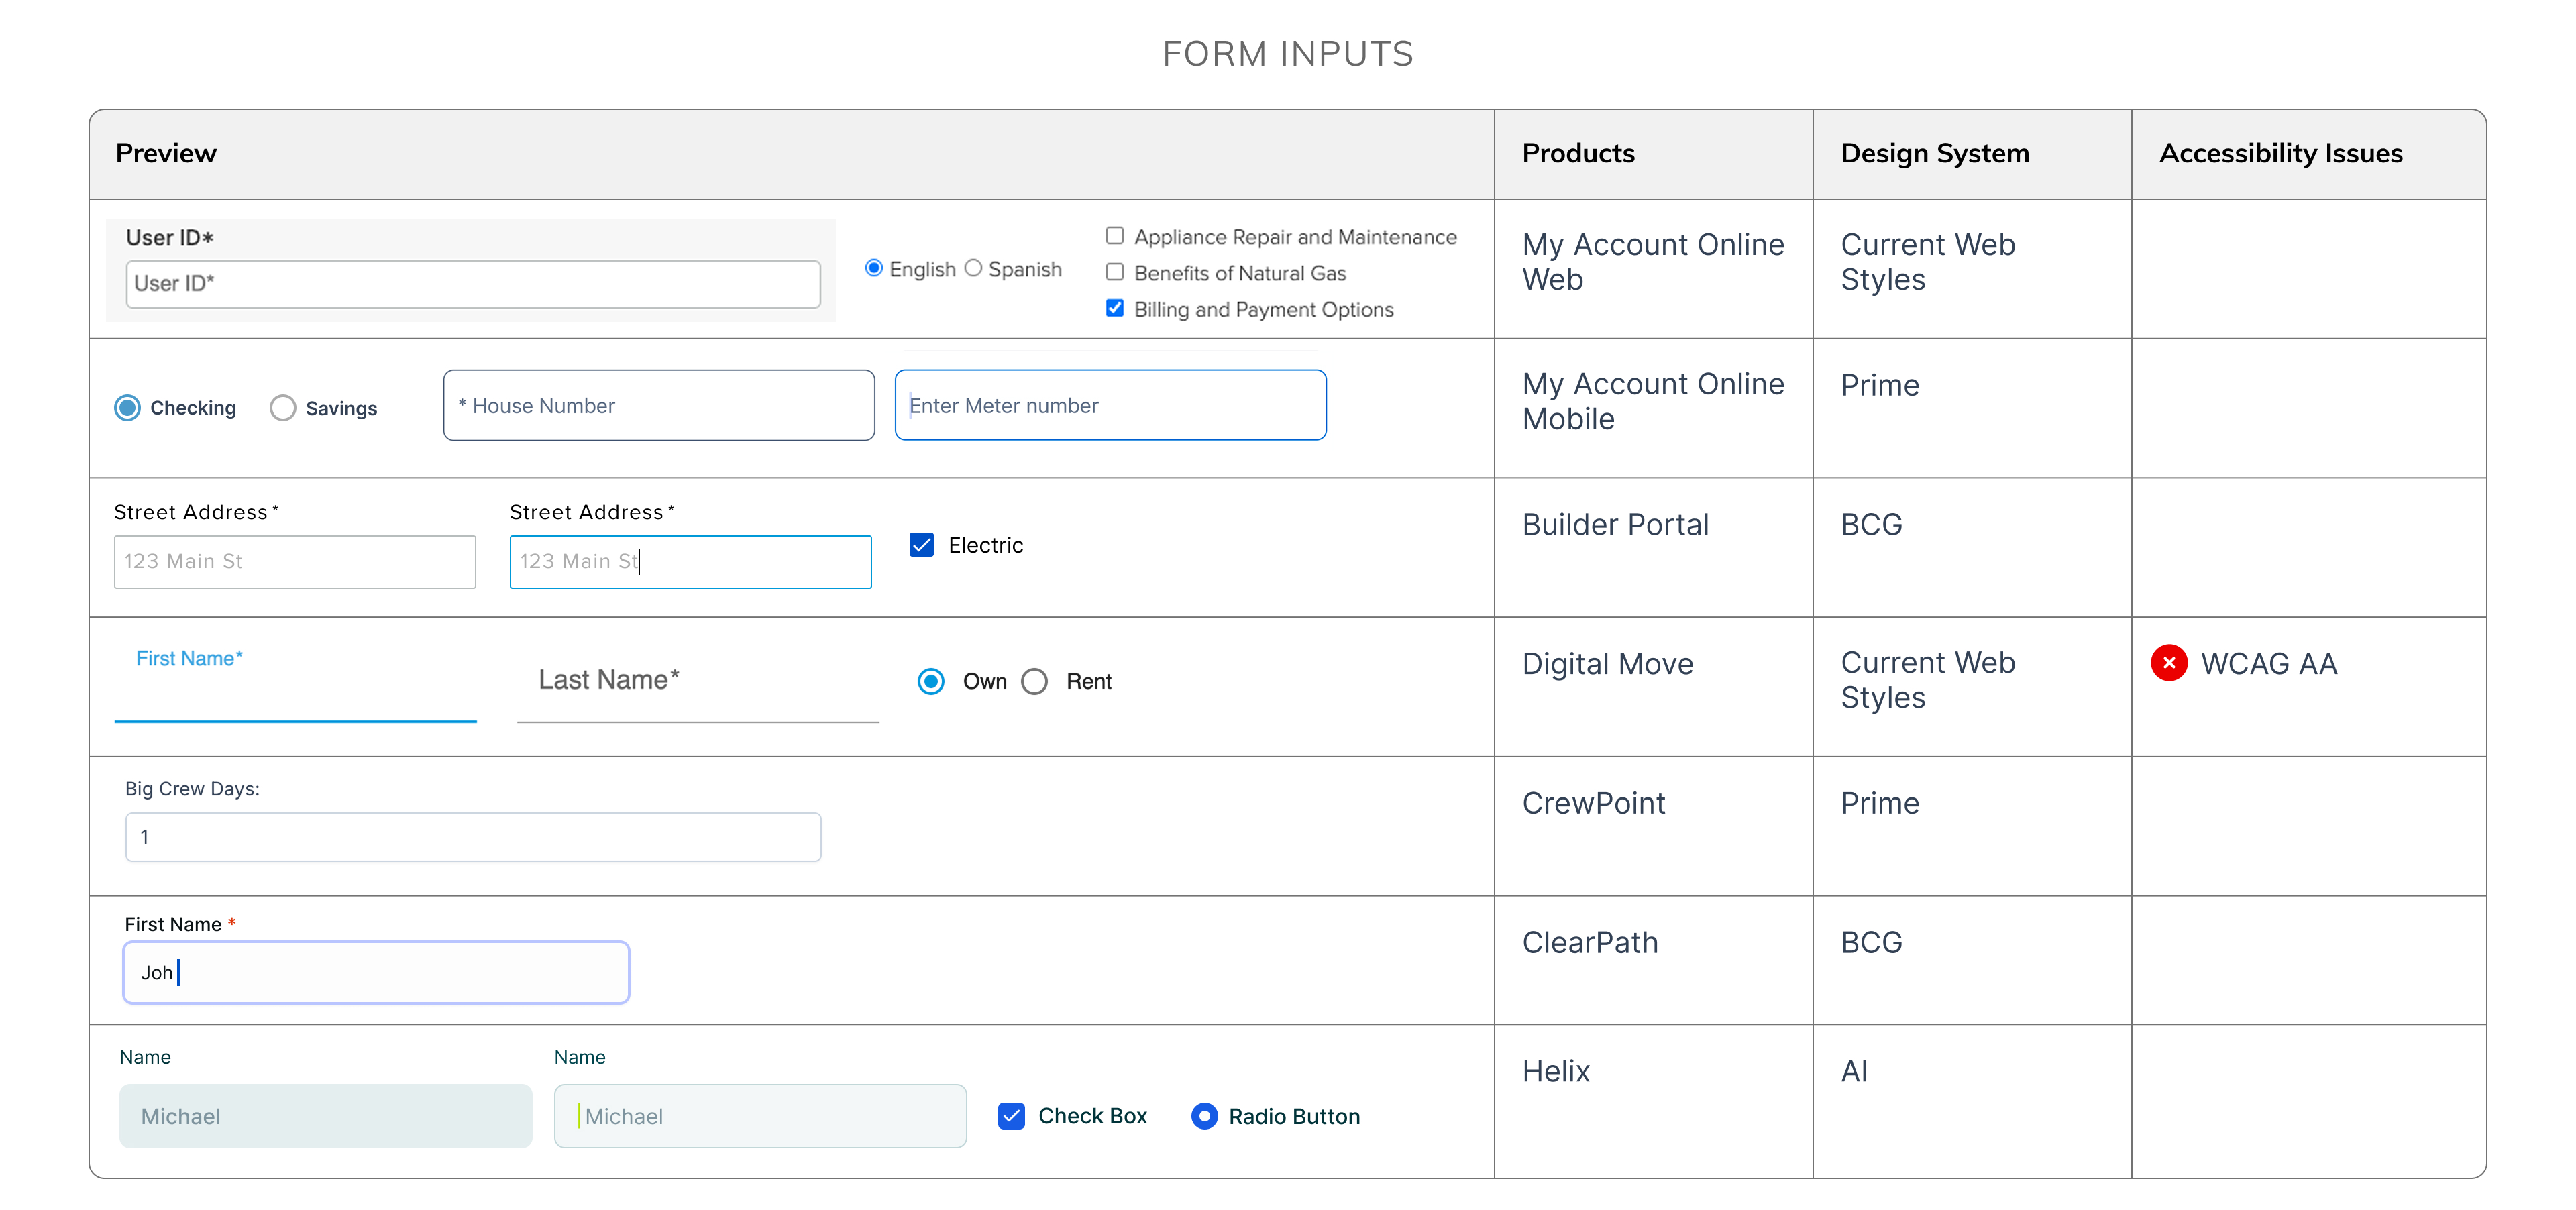This screenshot has height=1210, width=2576.
Task: Select the Spanish radio button
Action: click(973, 268)
